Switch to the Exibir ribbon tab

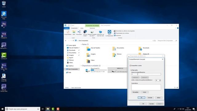82,28
